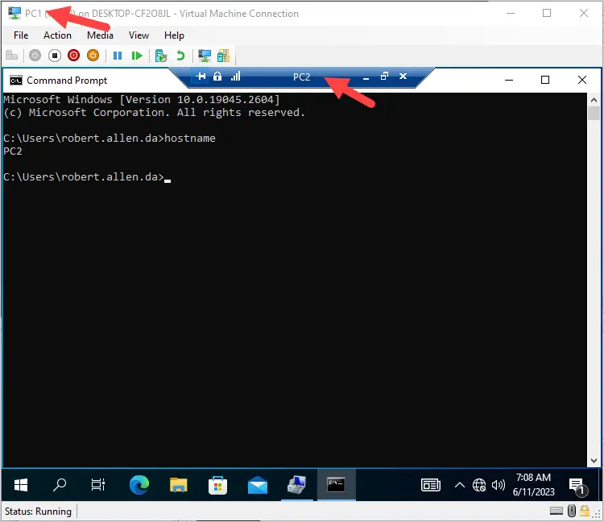604x522 pixels.
Task: Close the Command Prompt window
Action: (582, 80)
